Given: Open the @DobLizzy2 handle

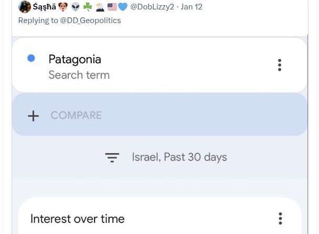Looking at the screenshot, I should (152, 7).
